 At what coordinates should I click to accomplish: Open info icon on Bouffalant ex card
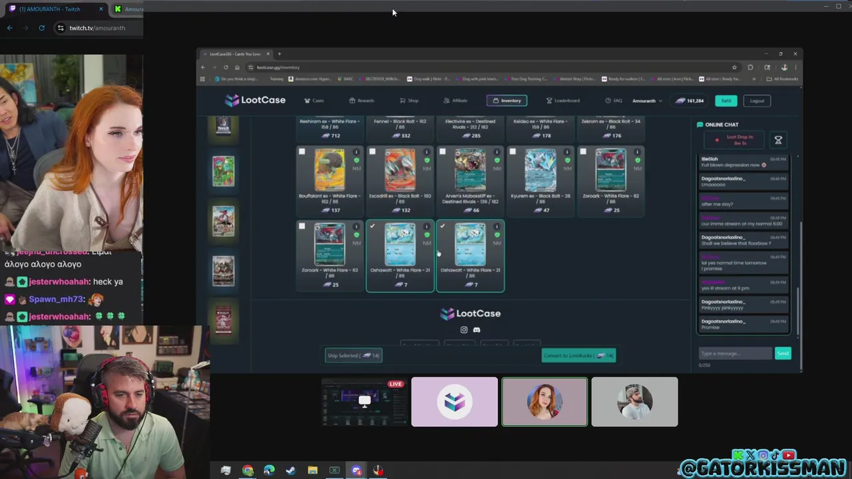[x=356, y=152]
